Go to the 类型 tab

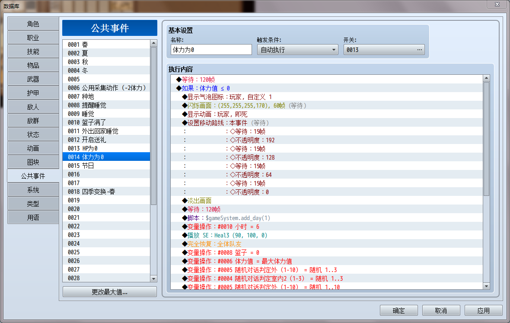33,204
